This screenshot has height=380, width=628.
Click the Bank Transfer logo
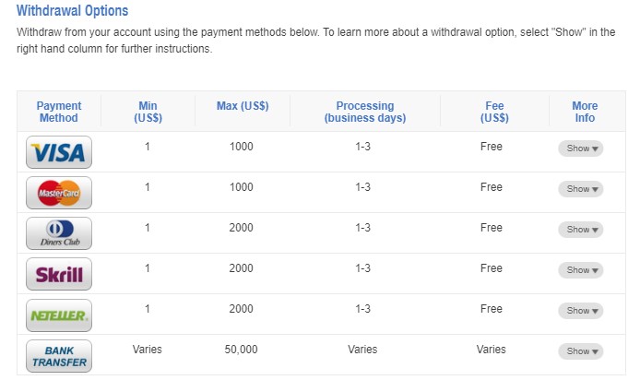coord(59,355)
